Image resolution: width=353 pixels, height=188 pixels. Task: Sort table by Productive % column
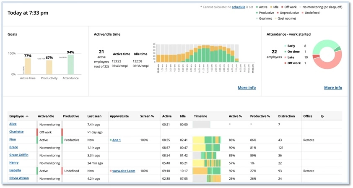[x=260, y=116]
